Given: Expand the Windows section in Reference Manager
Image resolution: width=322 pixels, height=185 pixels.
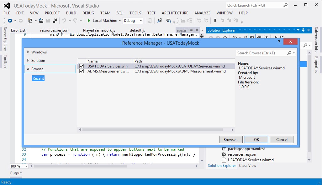Looking at the screenshot, I should [29, 52].
